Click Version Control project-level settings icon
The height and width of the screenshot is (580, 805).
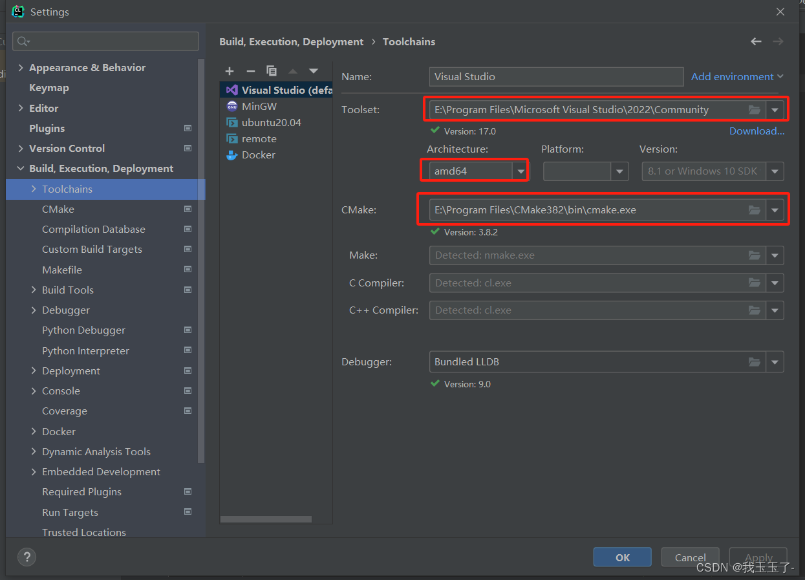pyautogui.click(x=188, y=148)
